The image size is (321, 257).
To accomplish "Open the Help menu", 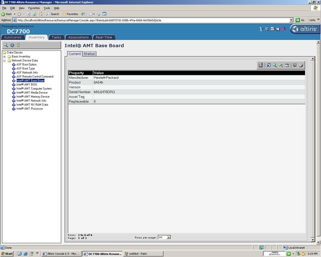I will [x=57, y=8].
